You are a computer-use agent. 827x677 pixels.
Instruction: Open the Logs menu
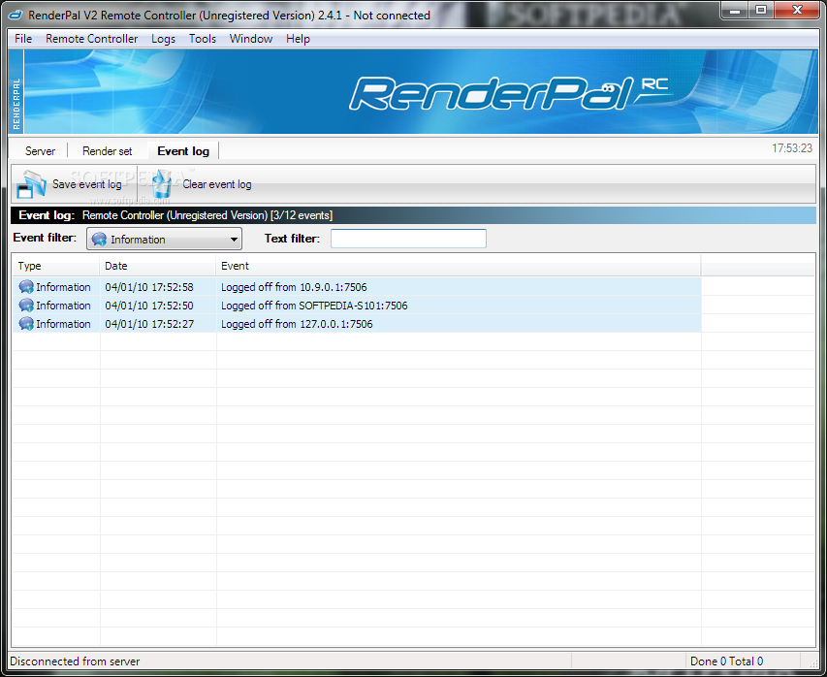pyautogui.click(x=163, y=39)
